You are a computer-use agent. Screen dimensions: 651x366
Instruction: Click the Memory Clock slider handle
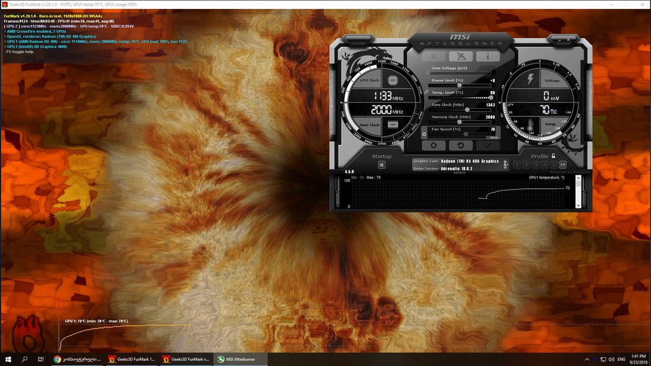(x=460, y=122)
